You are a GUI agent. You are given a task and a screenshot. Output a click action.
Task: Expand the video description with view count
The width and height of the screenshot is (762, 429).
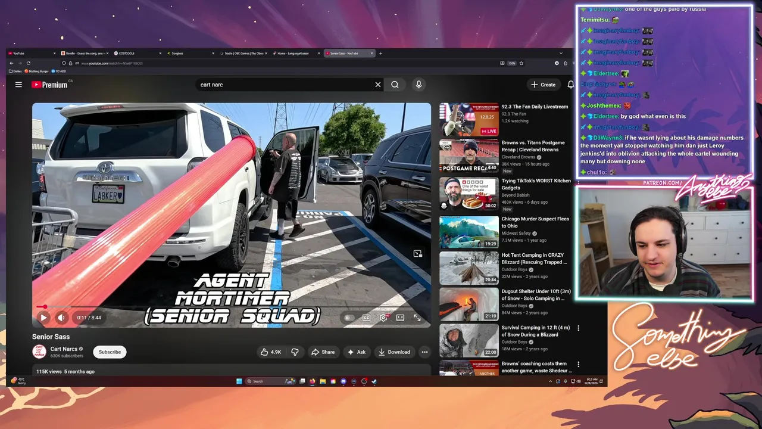tap(232, 371)
